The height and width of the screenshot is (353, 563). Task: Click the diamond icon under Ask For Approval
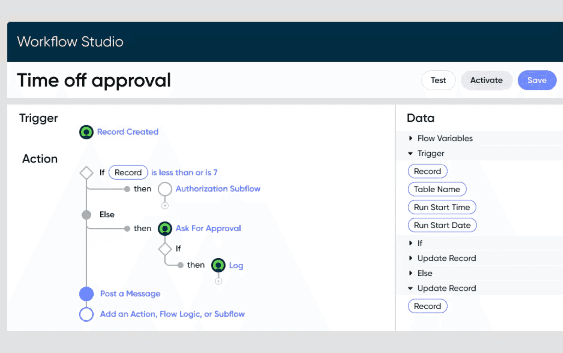coord(164,249)
